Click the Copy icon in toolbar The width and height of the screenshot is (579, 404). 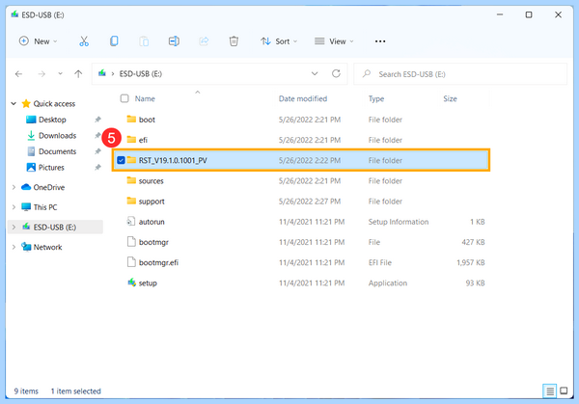[x=114, y=40]
